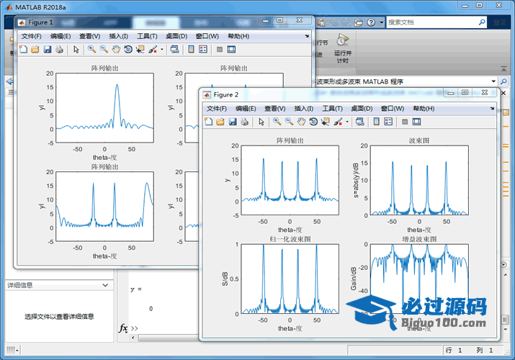515x360 pixels.
Task: Click the search magnifier in documentation box
Action: point(482,22)
